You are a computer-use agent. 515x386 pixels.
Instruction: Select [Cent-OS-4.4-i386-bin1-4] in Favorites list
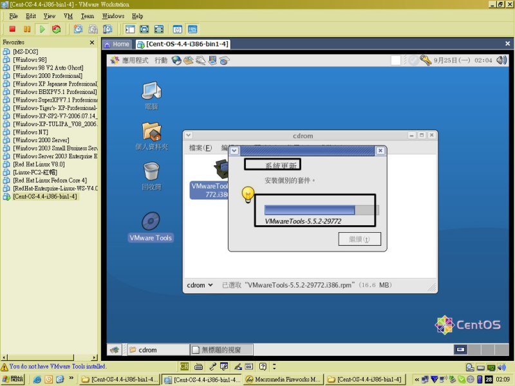coord(44,197)
